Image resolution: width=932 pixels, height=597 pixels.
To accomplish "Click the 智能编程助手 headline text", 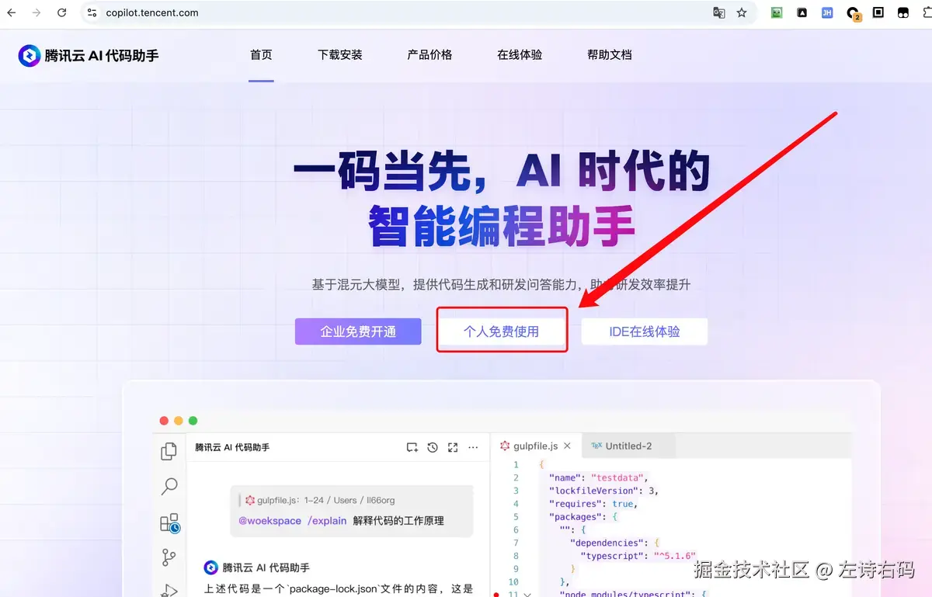I will (502, 224).
